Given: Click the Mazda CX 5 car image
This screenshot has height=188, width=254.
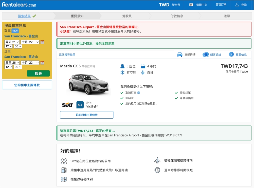Looking at the screenshot, I should pyautogui.click(x=89, y=84).
